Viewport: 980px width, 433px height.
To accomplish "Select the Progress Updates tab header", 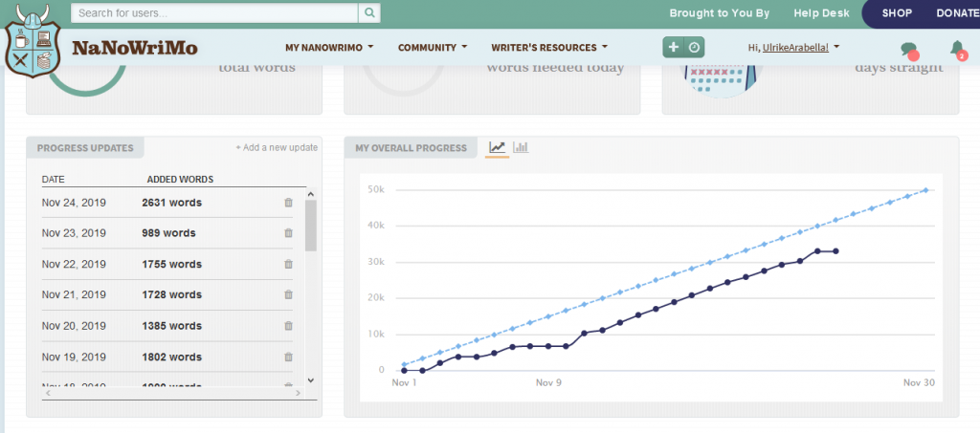I will [x=85, y=148].
